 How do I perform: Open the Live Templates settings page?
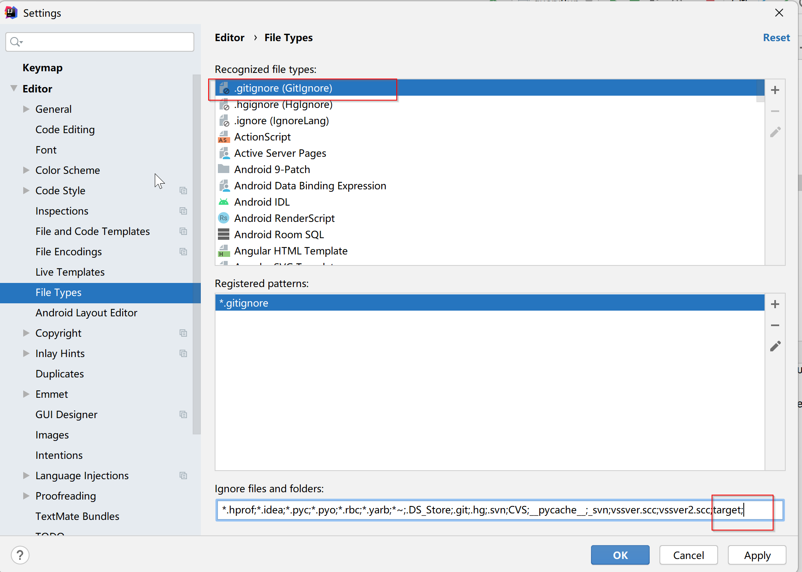click(x=70, y=272)
